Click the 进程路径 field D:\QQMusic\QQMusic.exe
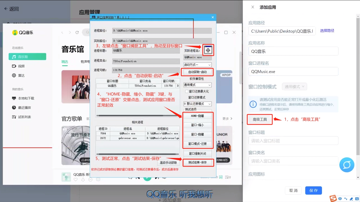360x202 pixels. [x=162, y=31]
